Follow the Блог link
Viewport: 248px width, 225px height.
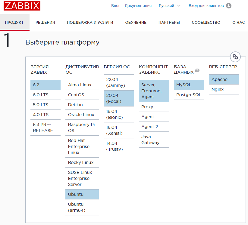[115, 6]
